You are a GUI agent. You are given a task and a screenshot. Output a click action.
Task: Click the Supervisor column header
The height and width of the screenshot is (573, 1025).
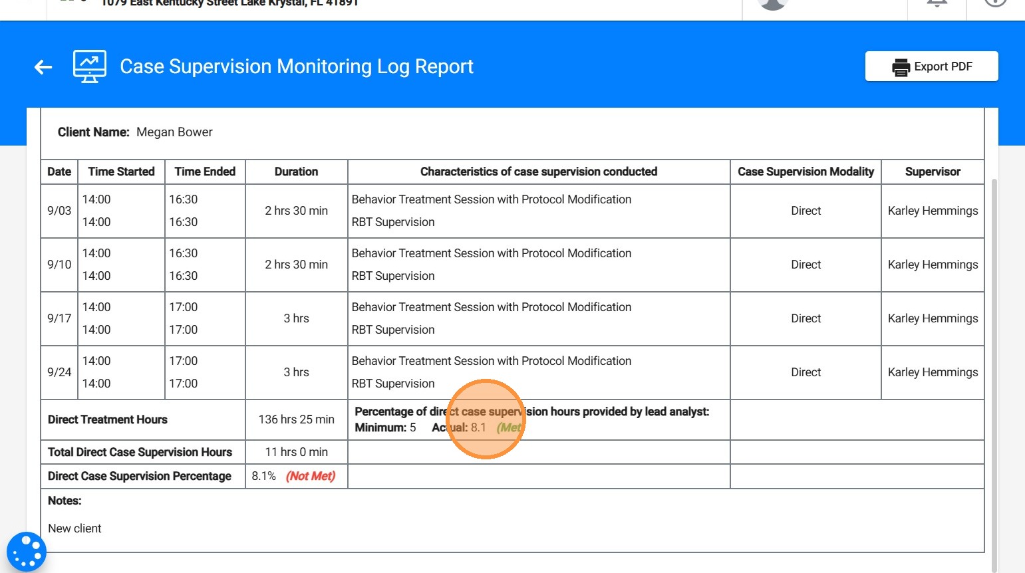(933, 172)
